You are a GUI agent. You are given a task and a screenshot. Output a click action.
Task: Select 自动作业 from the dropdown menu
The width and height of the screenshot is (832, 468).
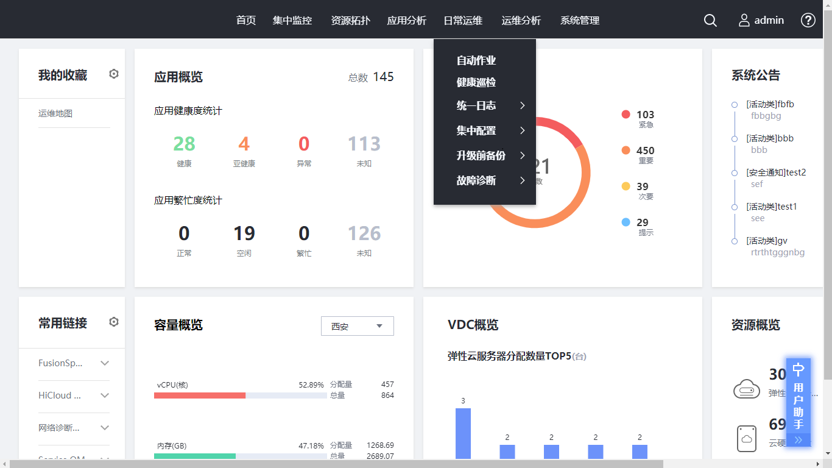pos(476,61)
